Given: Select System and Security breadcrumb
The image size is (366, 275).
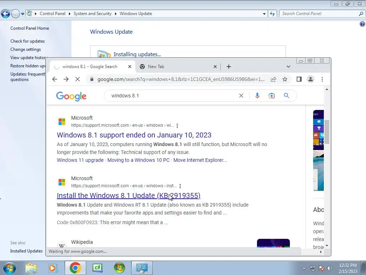Looking at the screenshot, I should tap(93, 14).
